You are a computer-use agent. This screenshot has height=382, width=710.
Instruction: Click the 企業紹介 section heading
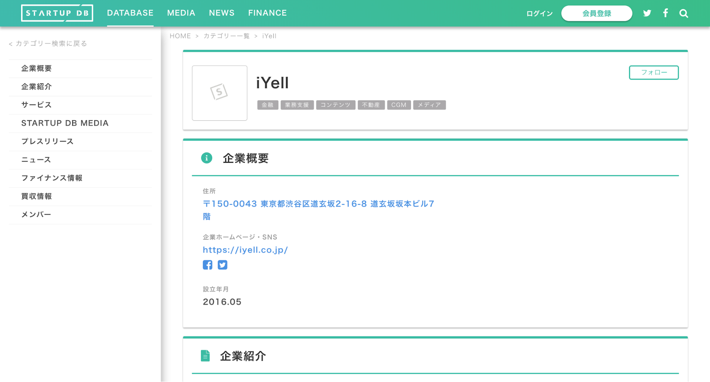pos(243,356)
